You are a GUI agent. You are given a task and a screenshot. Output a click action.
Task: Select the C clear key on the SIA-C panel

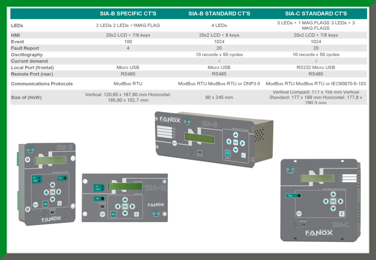point(342,214)
